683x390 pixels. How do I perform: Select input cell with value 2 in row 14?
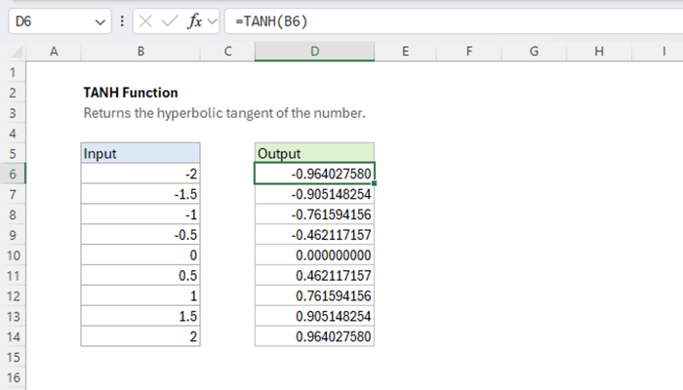coord(141,337)
